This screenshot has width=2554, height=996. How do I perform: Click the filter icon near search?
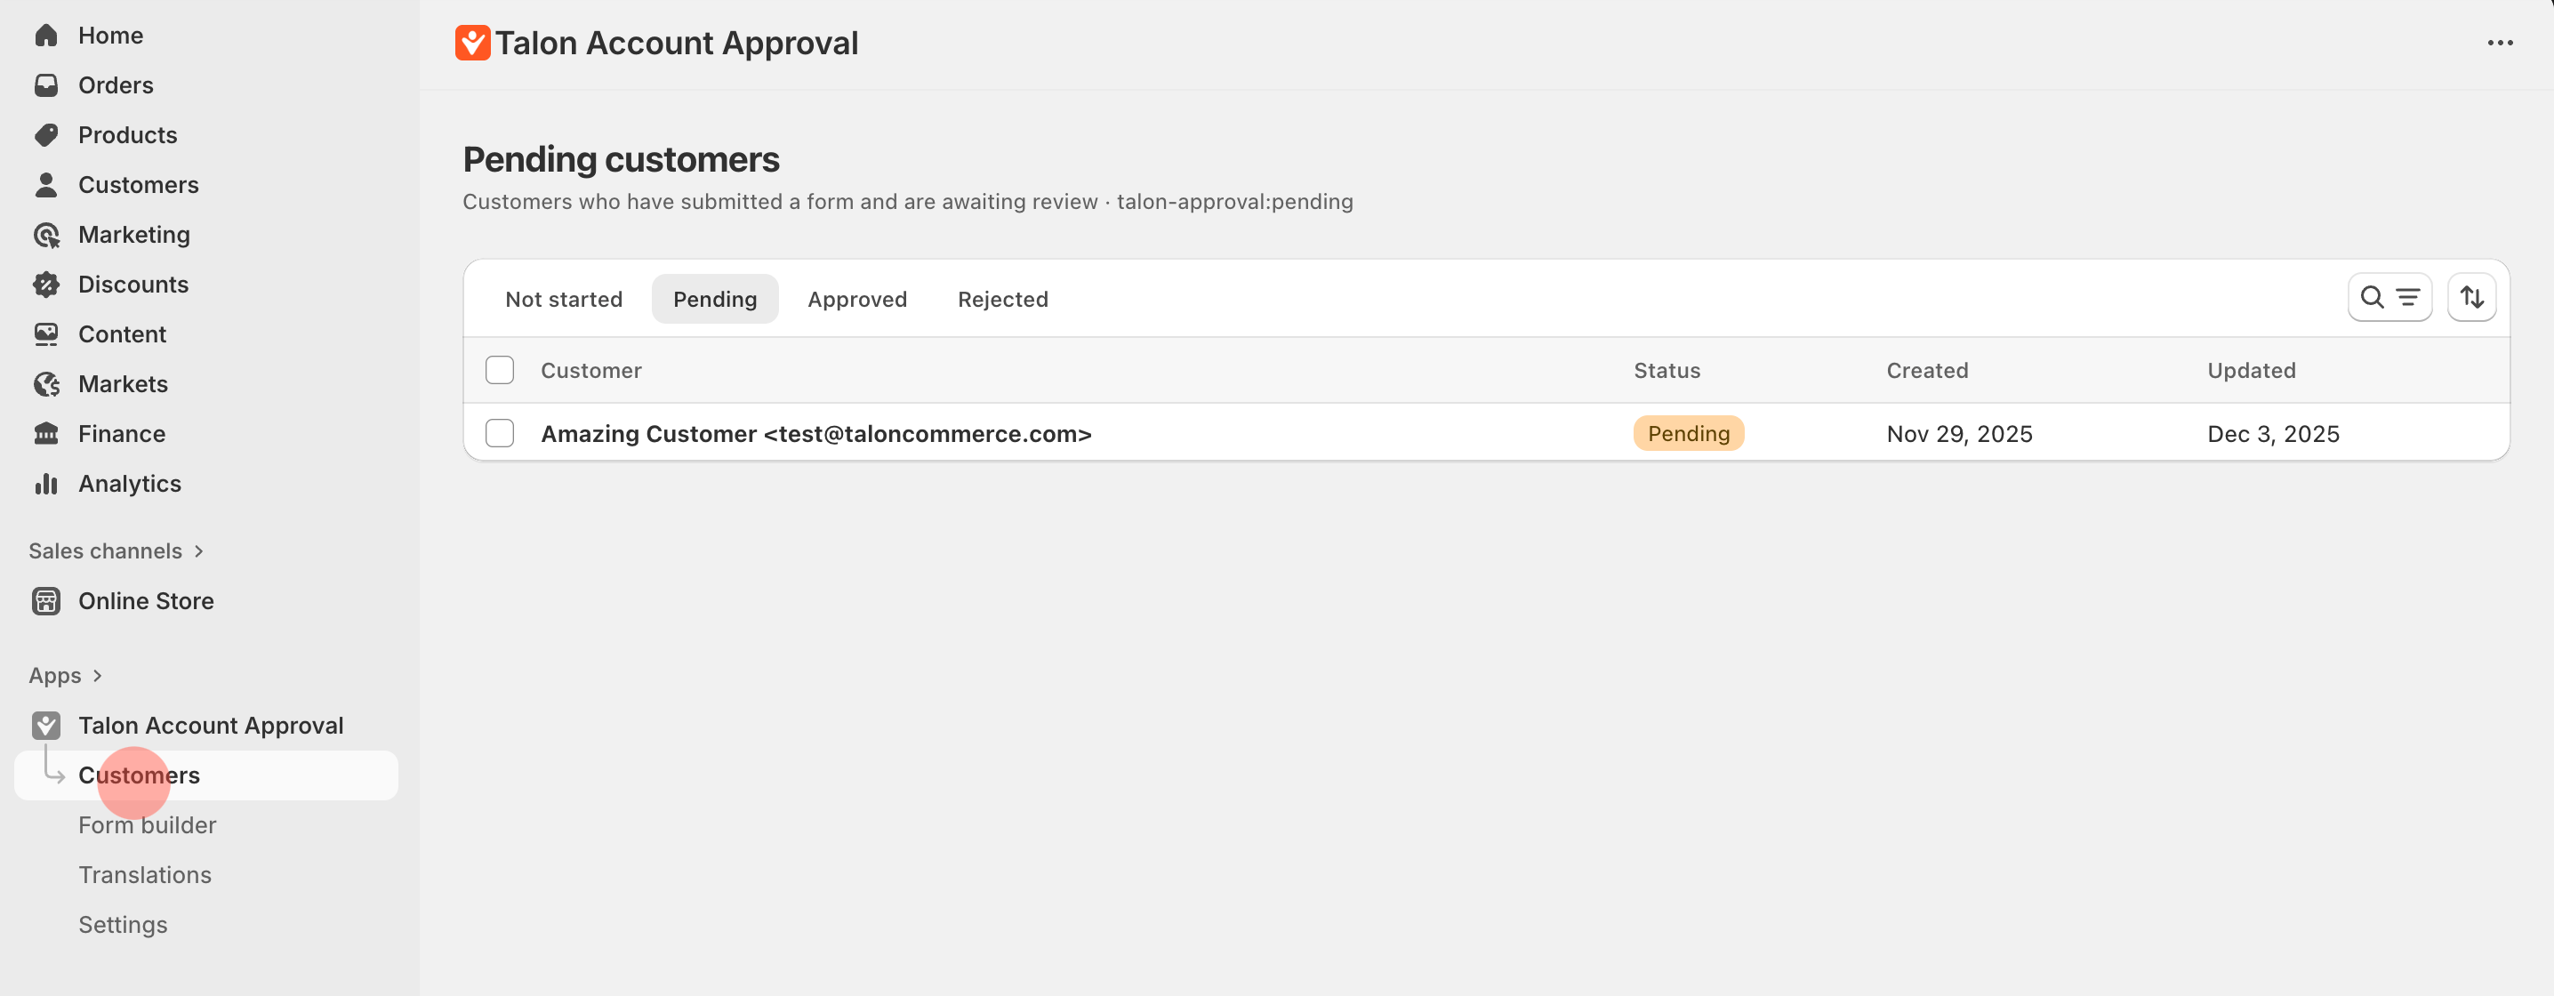point(2407,296)
